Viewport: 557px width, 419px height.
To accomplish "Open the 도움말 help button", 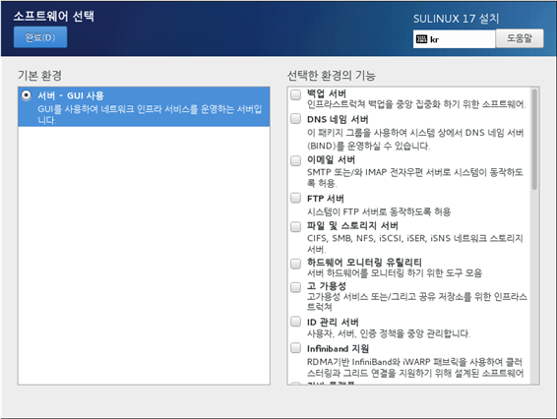I will pos(520,38).
